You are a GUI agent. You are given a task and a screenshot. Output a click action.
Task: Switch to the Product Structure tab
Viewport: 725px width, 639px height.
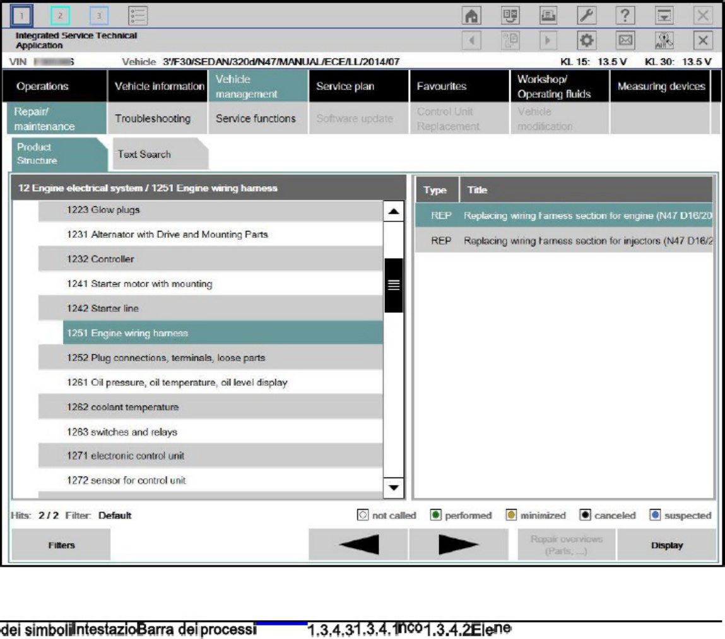tap(59, 154)
